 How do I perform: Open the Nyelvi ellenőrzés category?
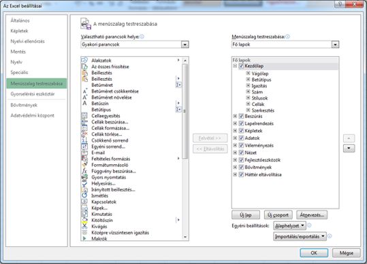pyautogui.click(x=27, y=41)
